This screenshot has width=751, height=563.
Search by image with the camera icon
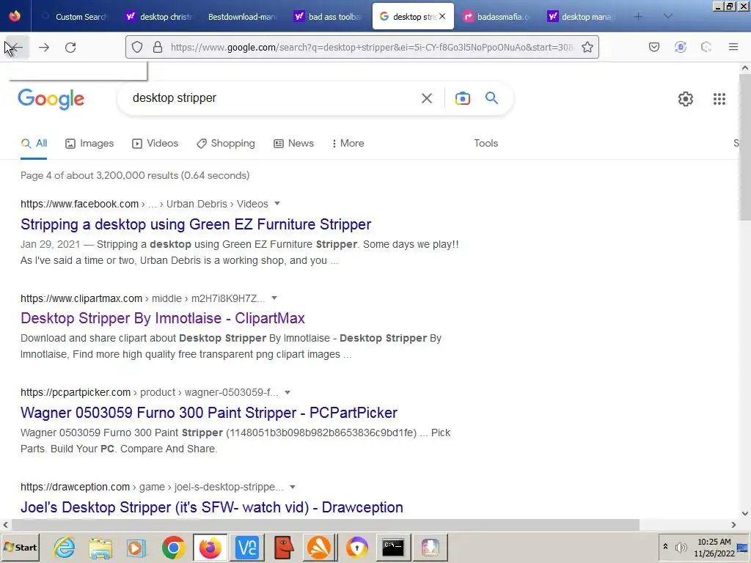click(462, 98)
